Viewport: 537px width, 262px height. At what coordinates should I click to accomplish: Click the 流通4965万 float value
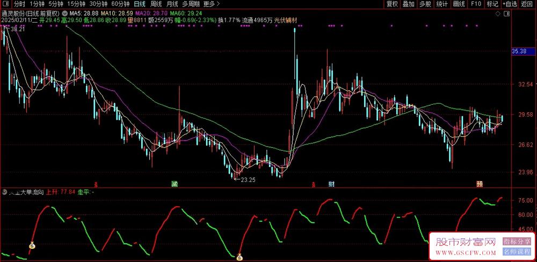coord(258,20)
